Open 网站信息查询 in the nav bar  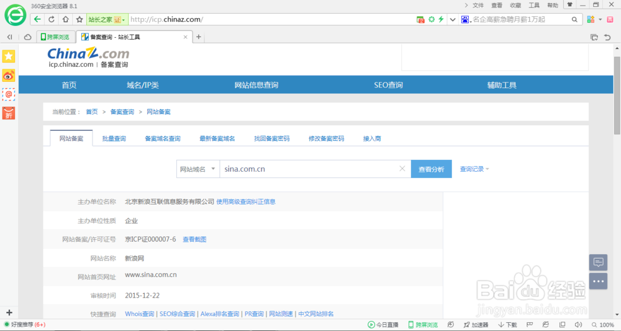(256, 85)
